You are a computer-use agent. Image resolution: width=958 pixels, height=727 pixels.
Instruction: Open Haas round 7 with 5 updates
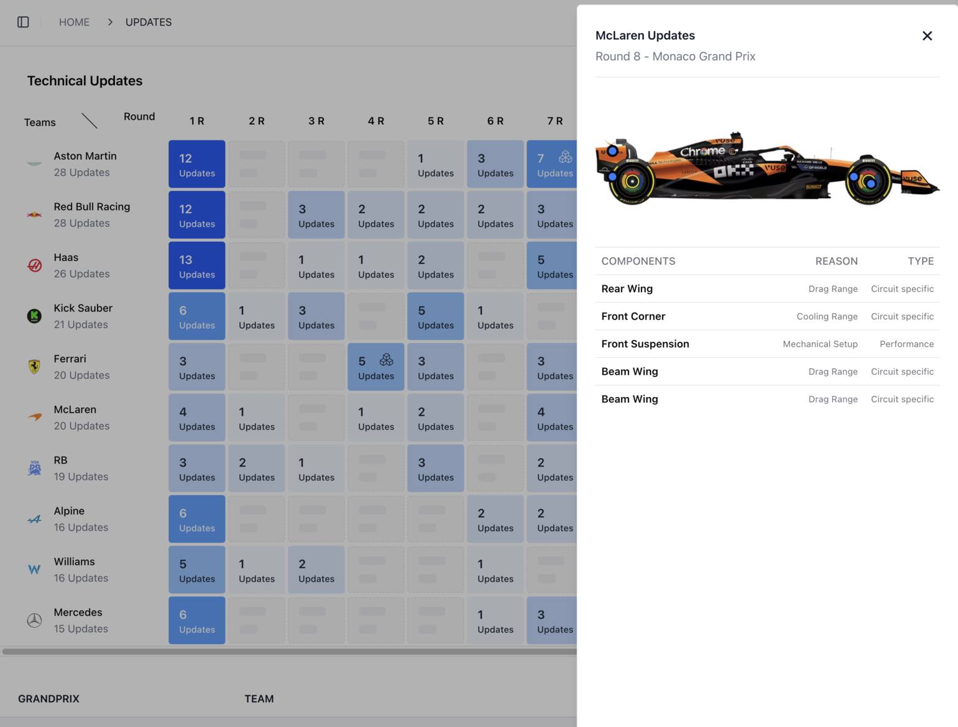tap(553, 265)
